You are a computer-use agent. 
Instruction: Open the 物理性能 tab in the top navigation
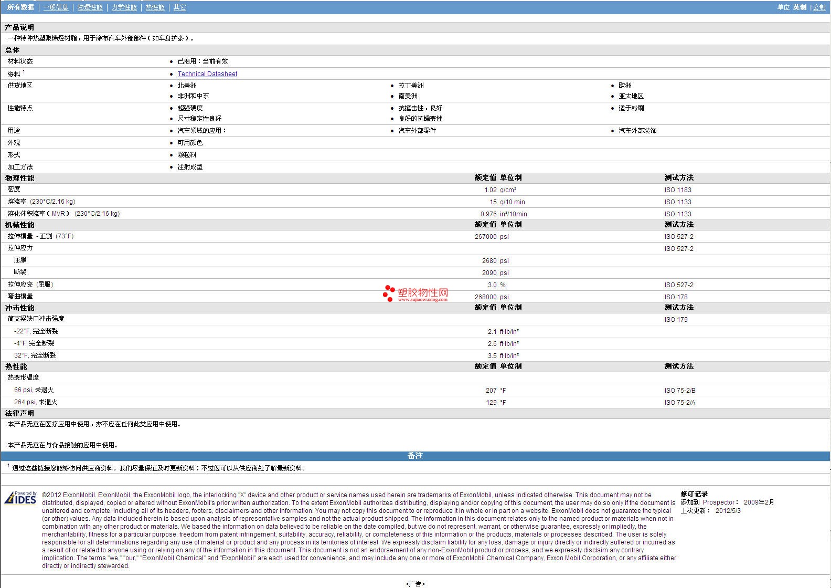click(x=90, y=7)
